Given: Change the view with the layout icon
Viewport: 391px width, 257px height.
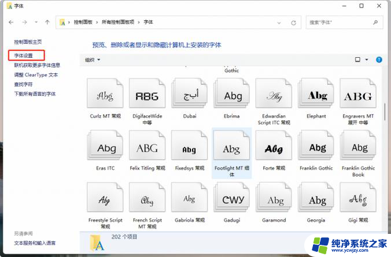Looking at the screenshot, I should point(357,59).
